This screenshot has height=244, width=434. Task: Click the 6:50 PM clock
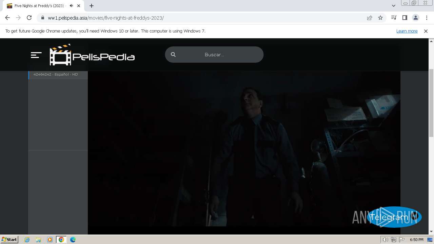[416, 240]
